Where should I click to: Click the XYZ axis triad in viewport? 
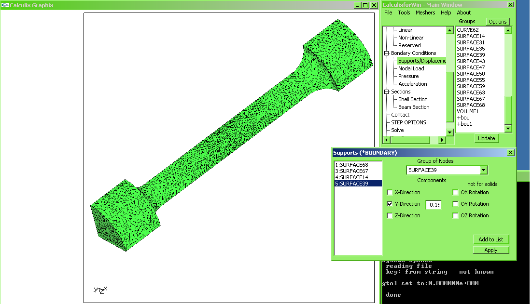tap(100, 290)
